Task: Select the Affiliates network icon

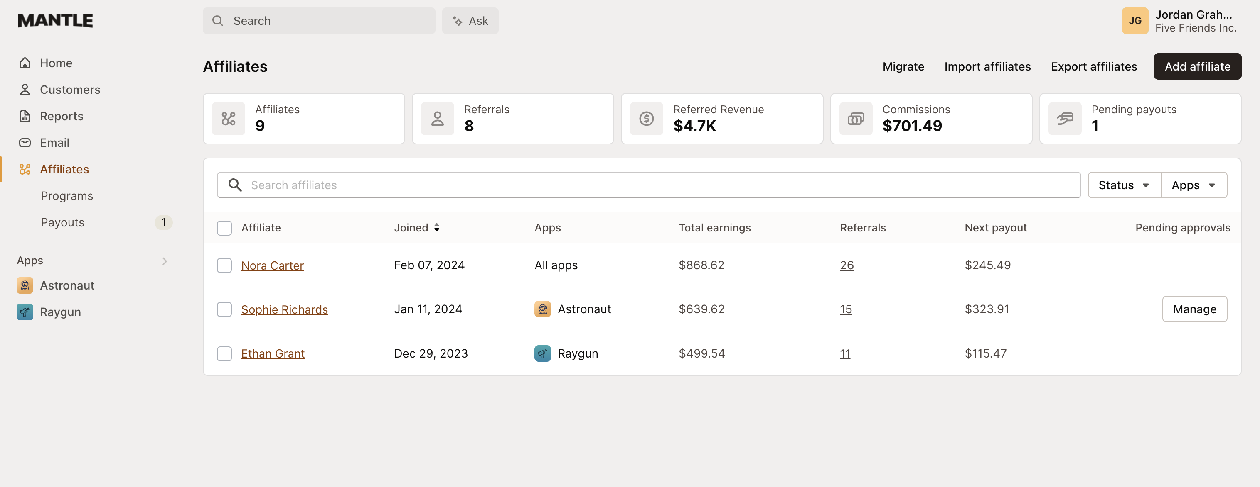Action: (25, 169)
